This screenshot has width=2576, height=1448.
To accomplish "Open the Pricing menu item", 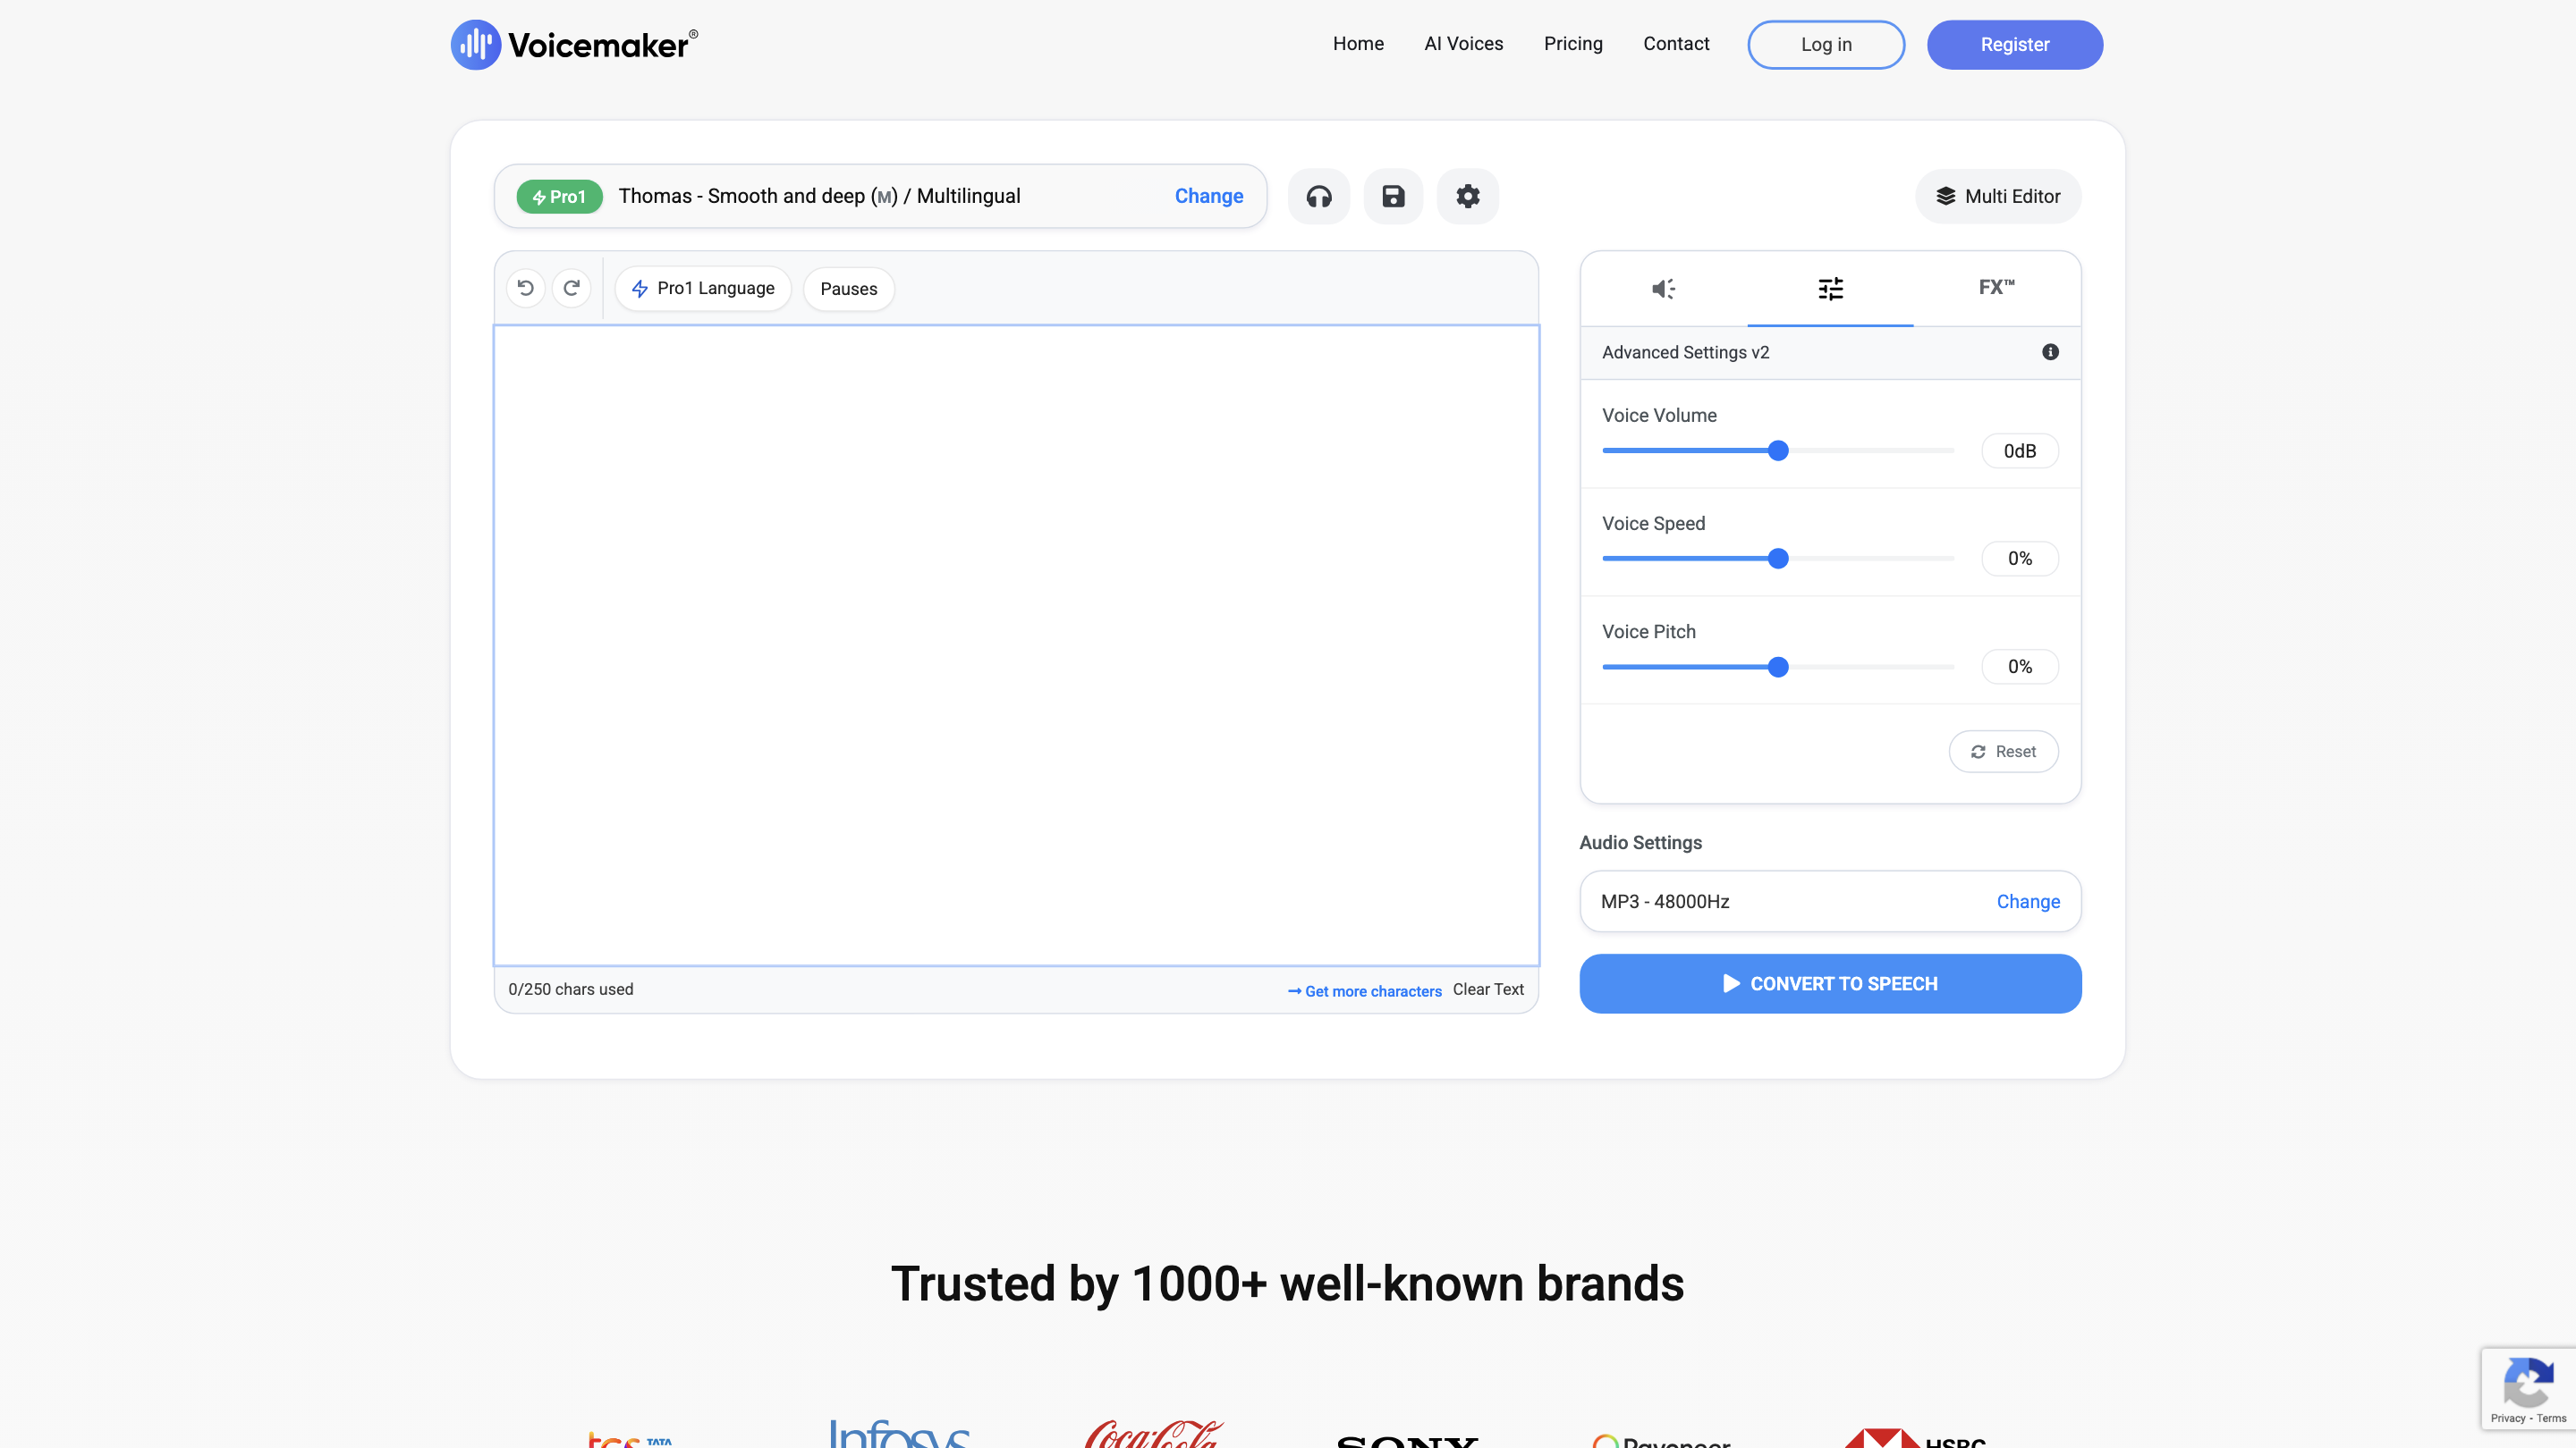I will pyautogui.click(x=1573, y=44).
